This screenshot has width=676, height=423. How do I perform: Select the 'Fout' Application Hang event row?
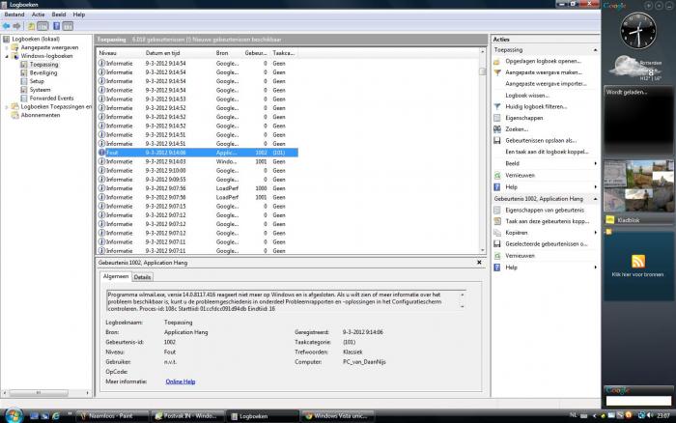coord(193,153)
